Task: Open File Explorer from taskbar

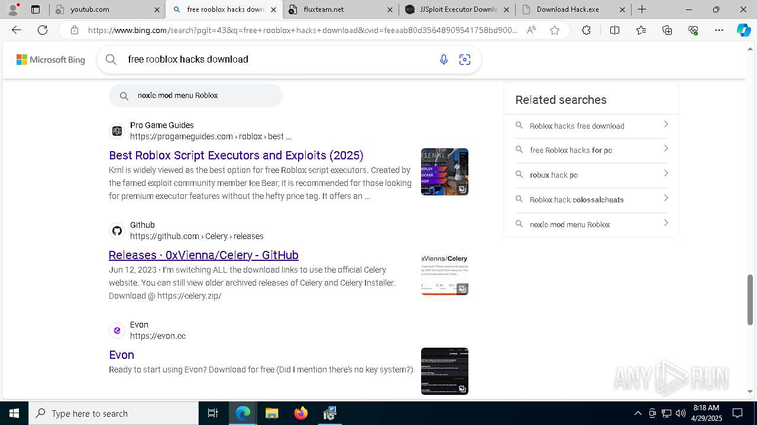Action: tap(271, 413)
